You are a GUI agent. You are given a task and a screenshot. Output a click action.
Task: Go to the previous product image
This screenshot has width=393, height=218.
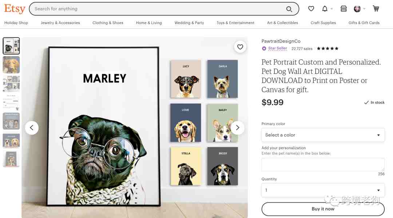(32, 128)
